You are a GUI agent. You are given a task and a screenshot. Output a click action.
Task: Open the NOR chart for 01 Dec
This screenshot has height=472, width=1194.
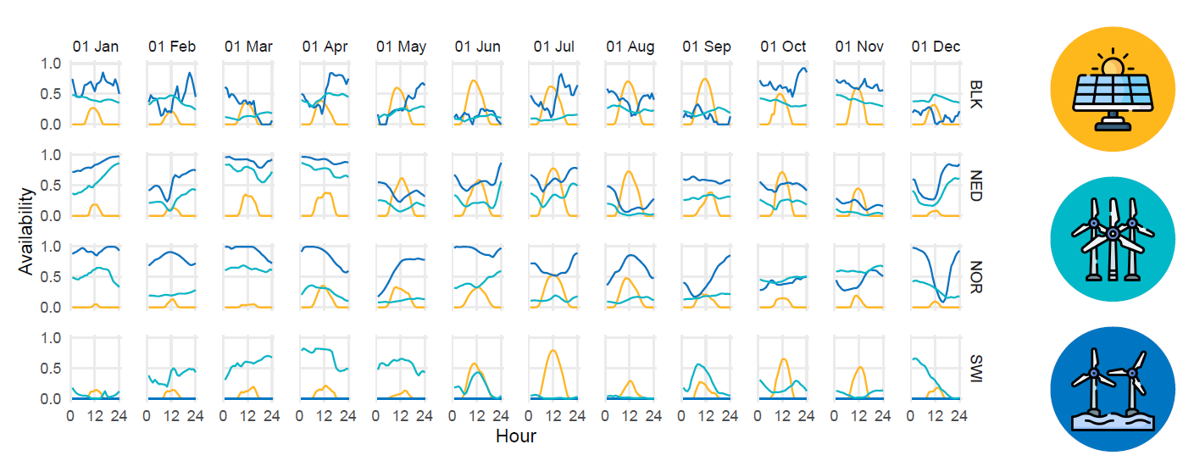click(x=936, y=277)
